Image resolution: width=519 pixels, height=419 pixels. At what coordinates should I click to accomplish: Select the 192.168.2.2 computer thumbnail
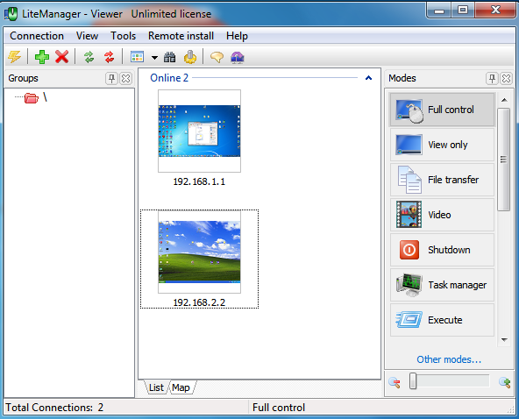click(199, 252)
